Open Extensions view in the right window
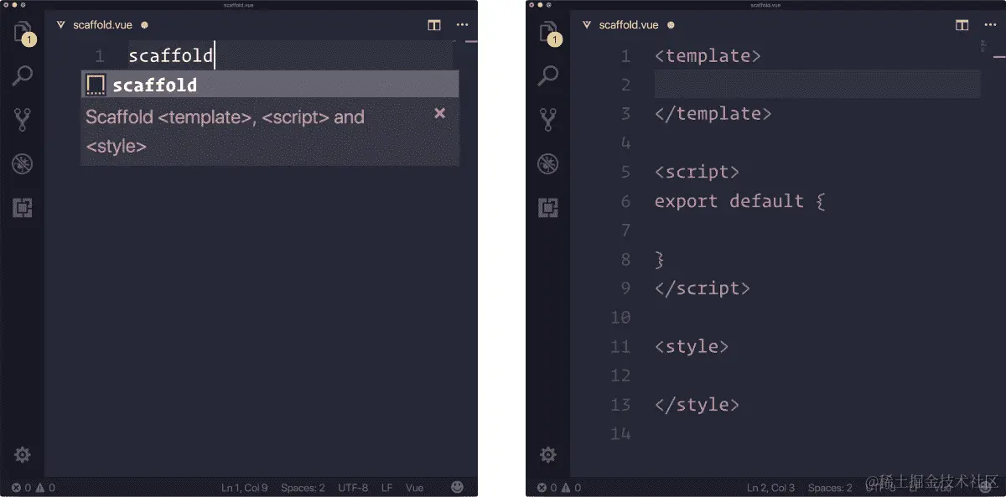1006x497 pixels. [548, 207]
